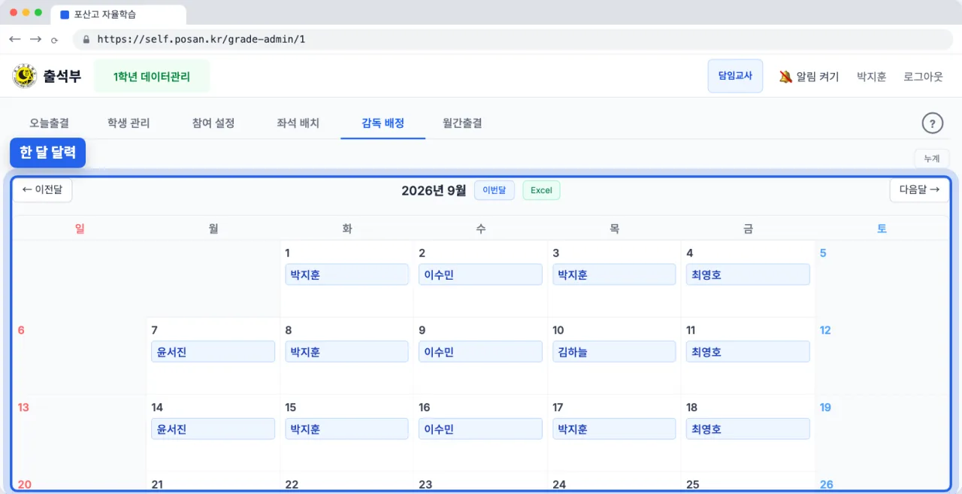Select supervisor 최영호 on September 18
The height and width of the screenshot is (494, 962).
pos(748,429)
